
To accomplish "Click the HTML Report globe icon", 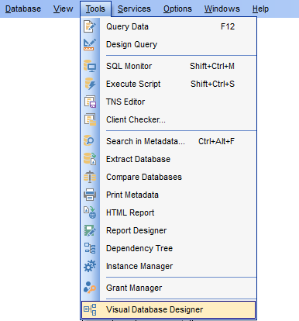I will click(90, 212).
